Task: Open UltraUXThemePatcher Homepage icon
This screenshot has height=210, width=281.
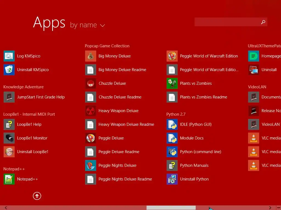Action: point(254,56)
